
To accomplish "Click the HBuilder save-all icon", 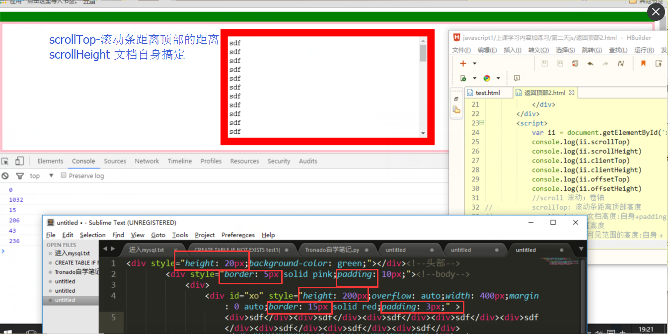I will (x=560, y=64).
